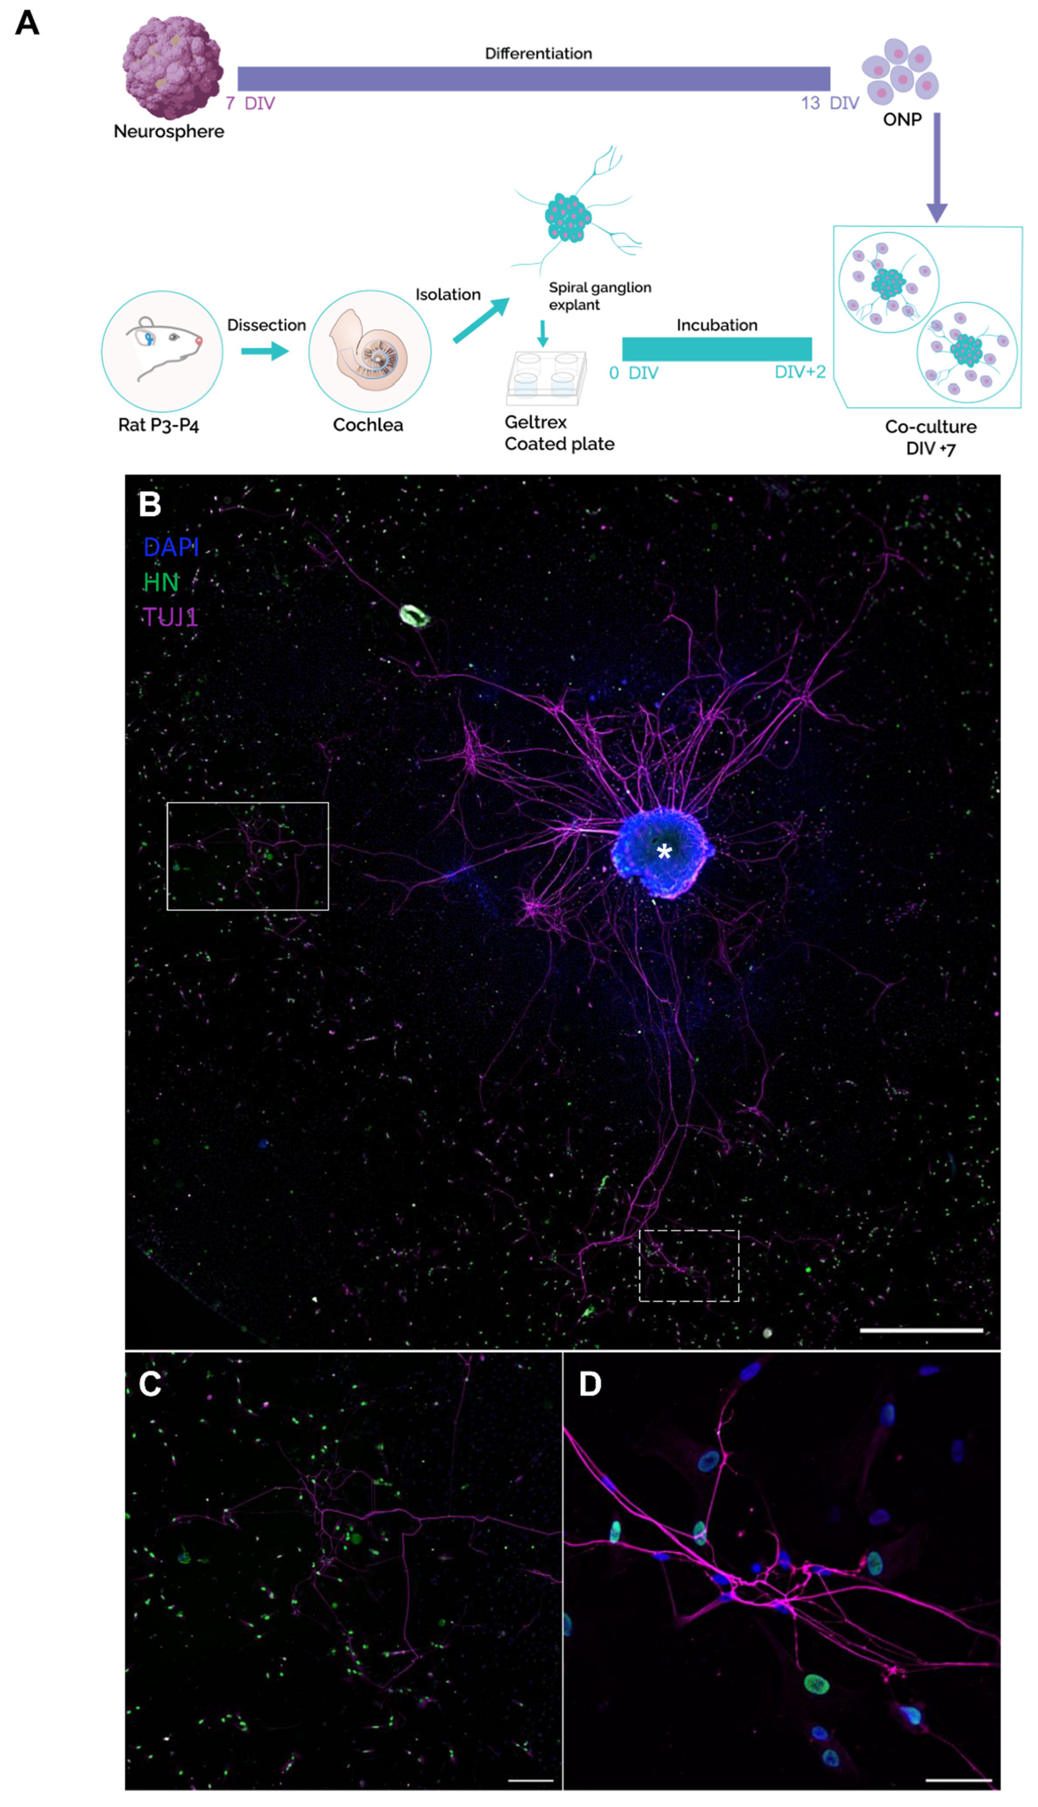This screenshot has height=1807, width=1038.
Task: Click the blue DAPI legend label
Action: click(x=171, y=547)
